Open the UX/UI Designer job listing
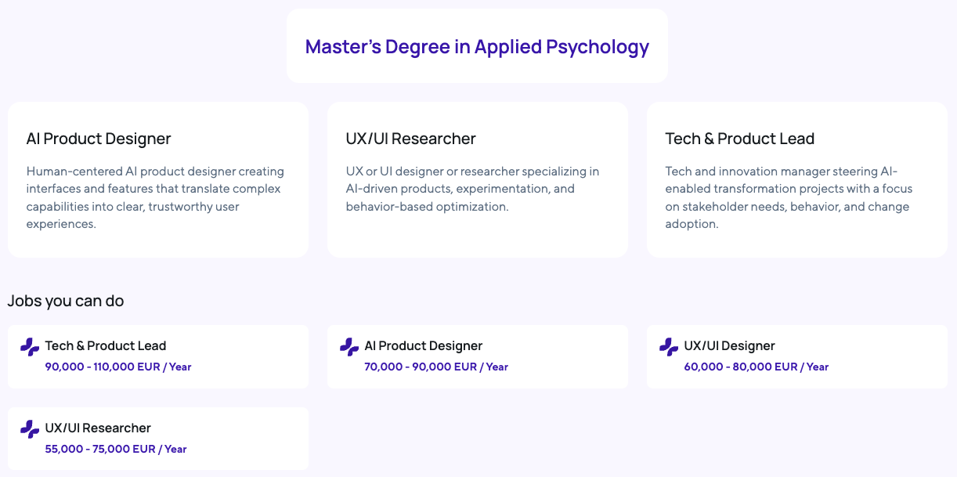This screenshot has width=957, height=477. click(x=729, y=345)
